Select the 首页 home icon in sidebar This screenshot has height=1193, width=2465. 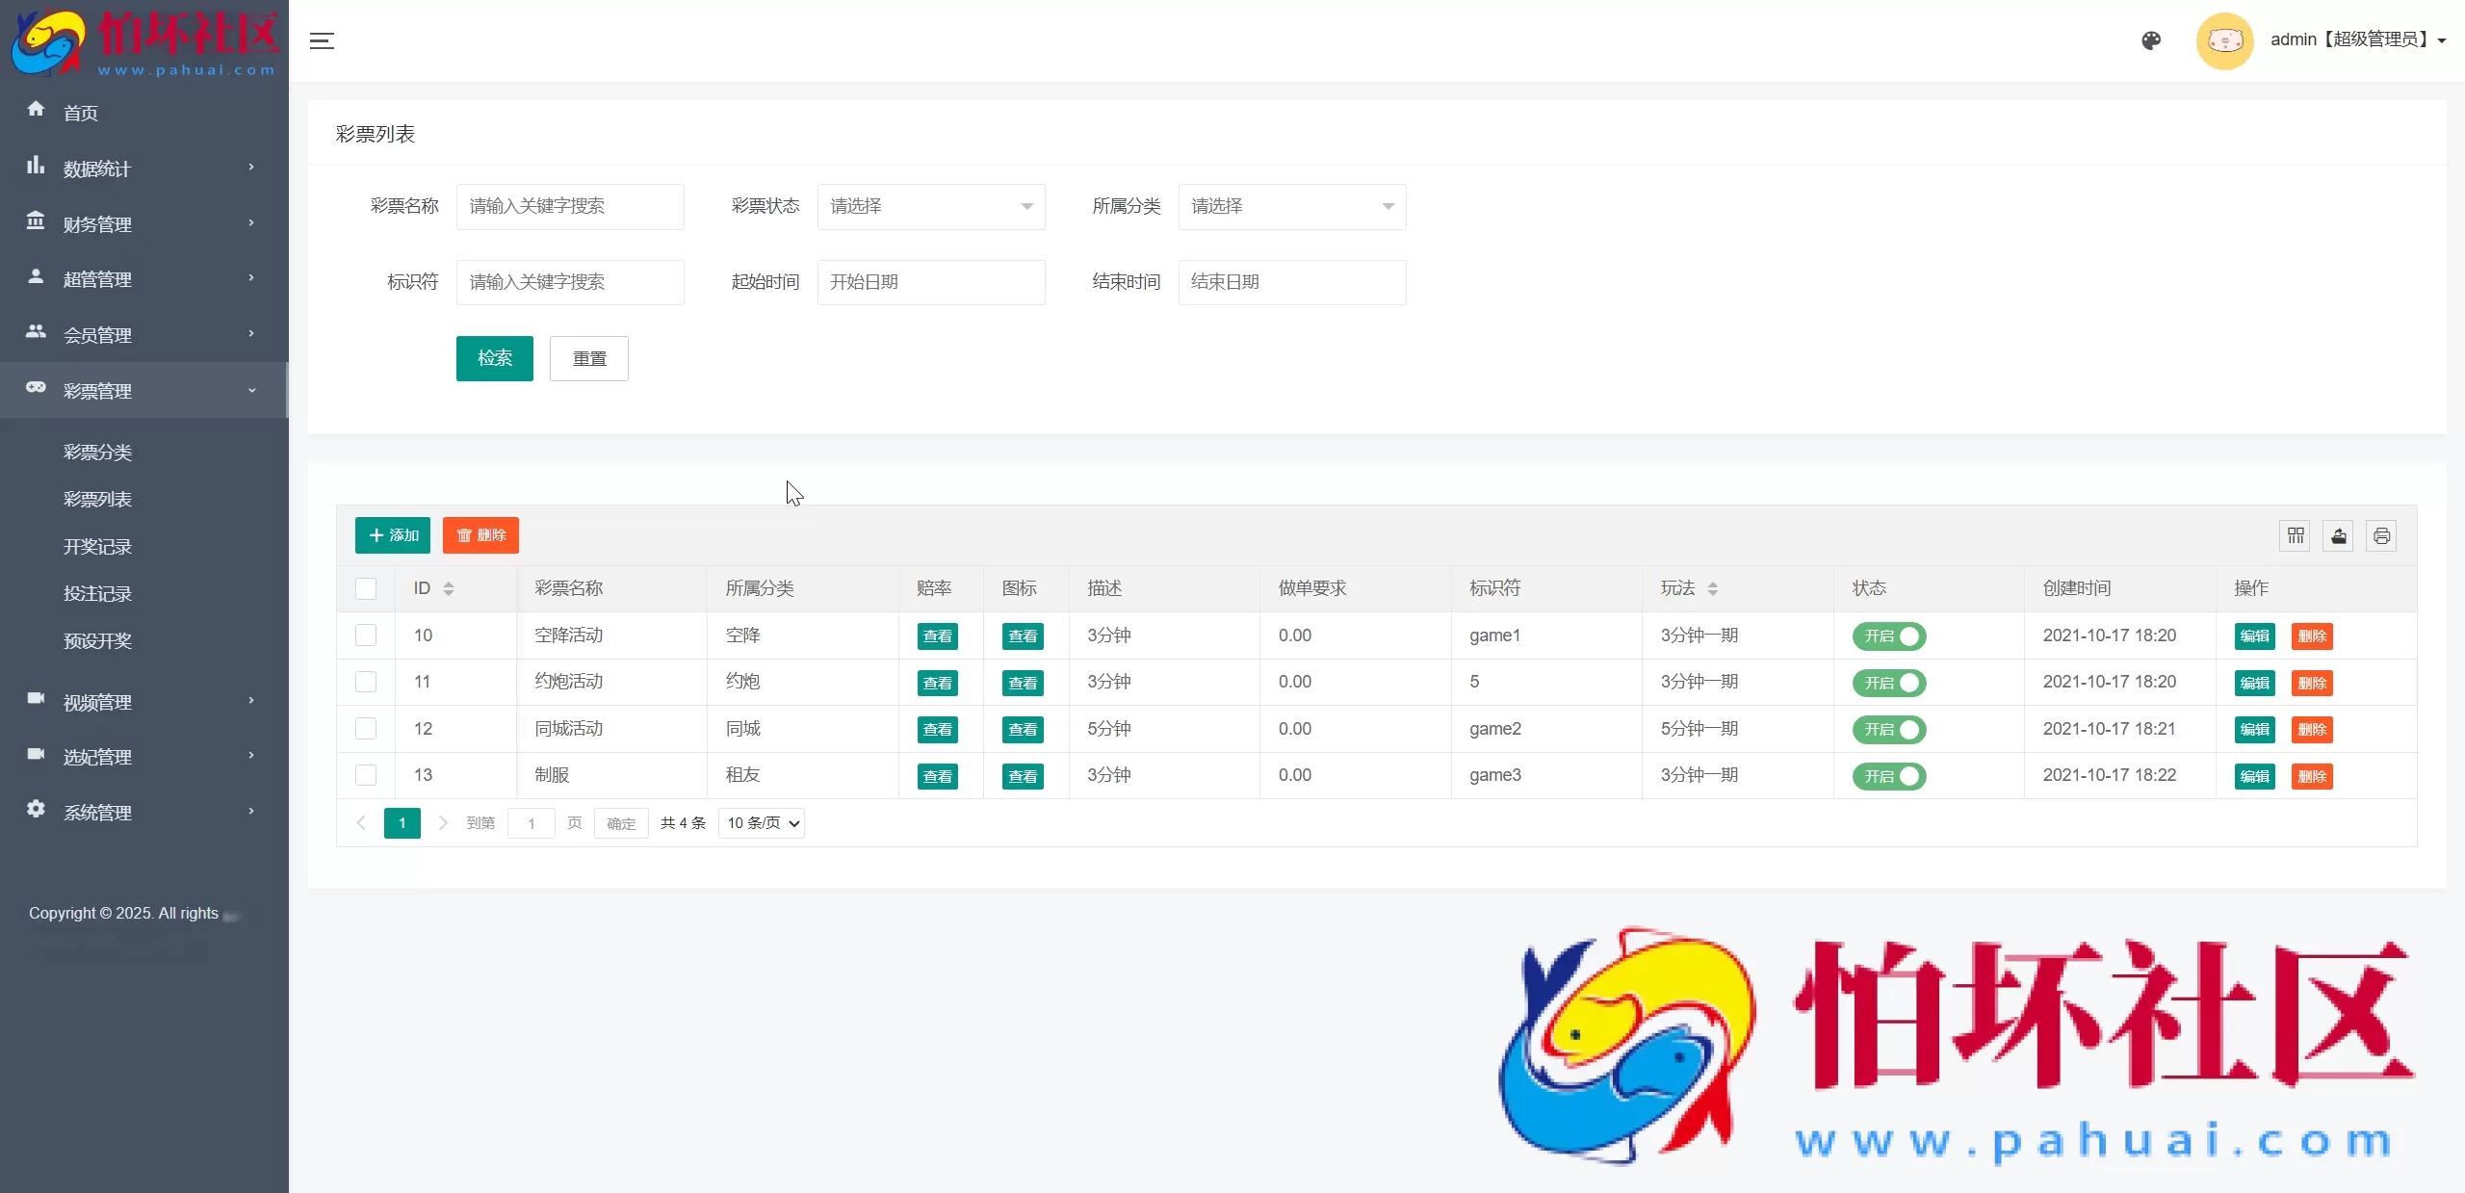point(36,109)
